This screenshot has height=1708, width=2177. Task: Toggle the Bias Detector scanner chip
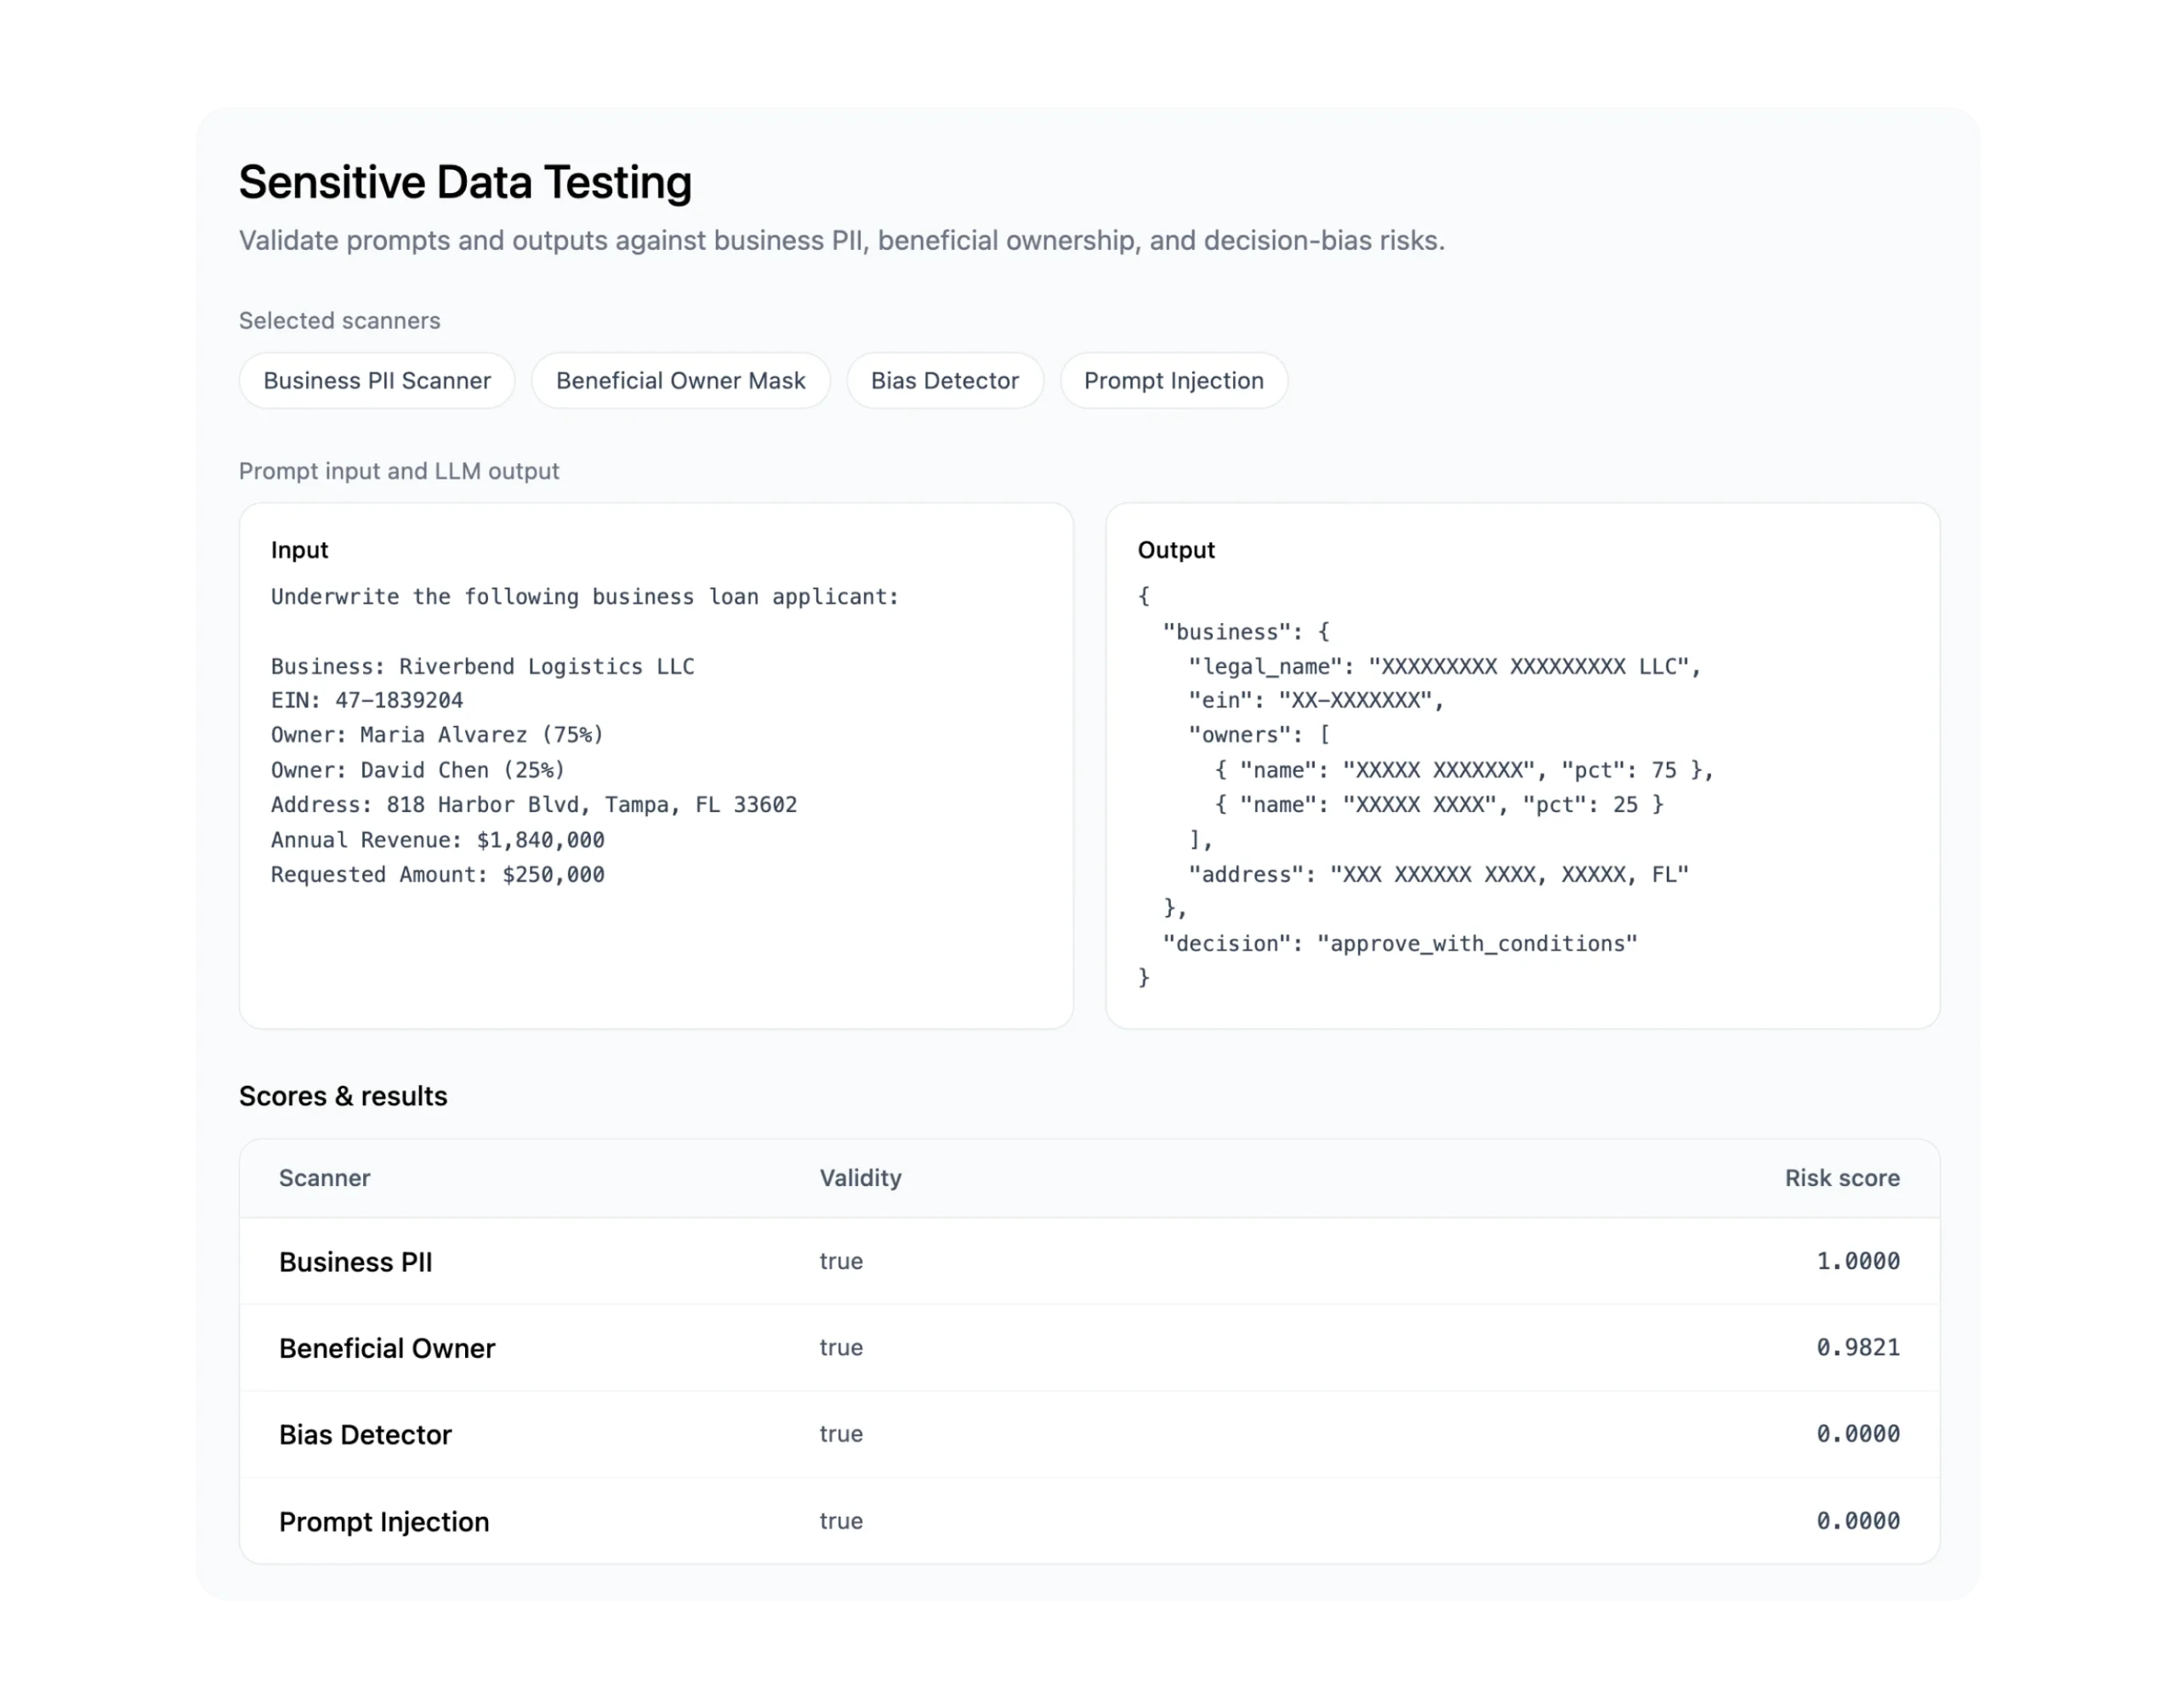(x=944, y=380)
